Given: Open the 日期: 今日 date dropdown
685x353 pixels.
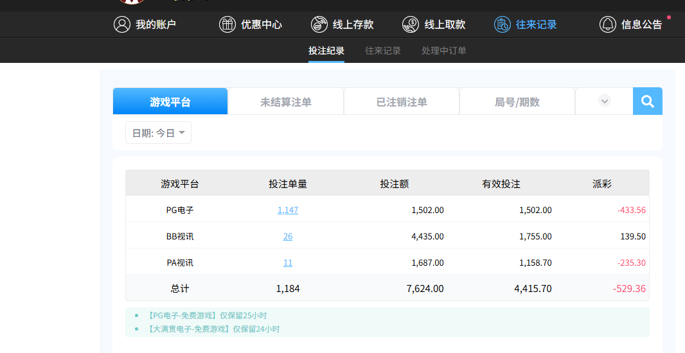Looking at the screenshot, I should tap(158, 133).
